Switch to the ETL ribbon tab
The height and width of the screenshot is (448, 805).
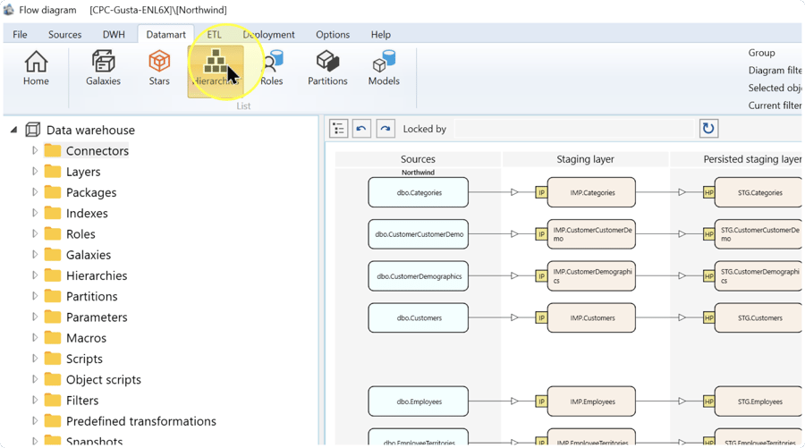tap(214, 34)
